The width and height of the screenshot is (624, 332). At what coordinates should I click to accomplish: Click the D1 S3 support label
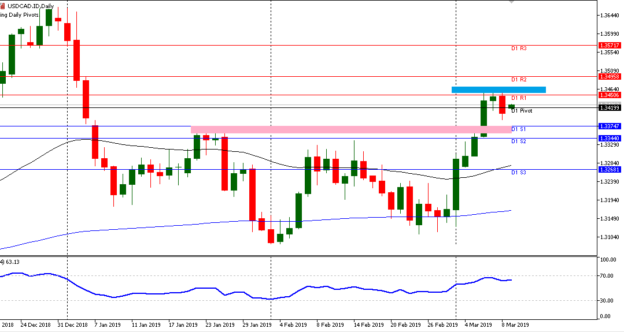click(519, 173)
